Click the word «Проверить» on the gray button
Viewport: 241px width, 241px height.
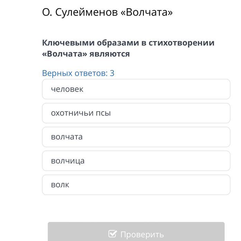point(142,234)
